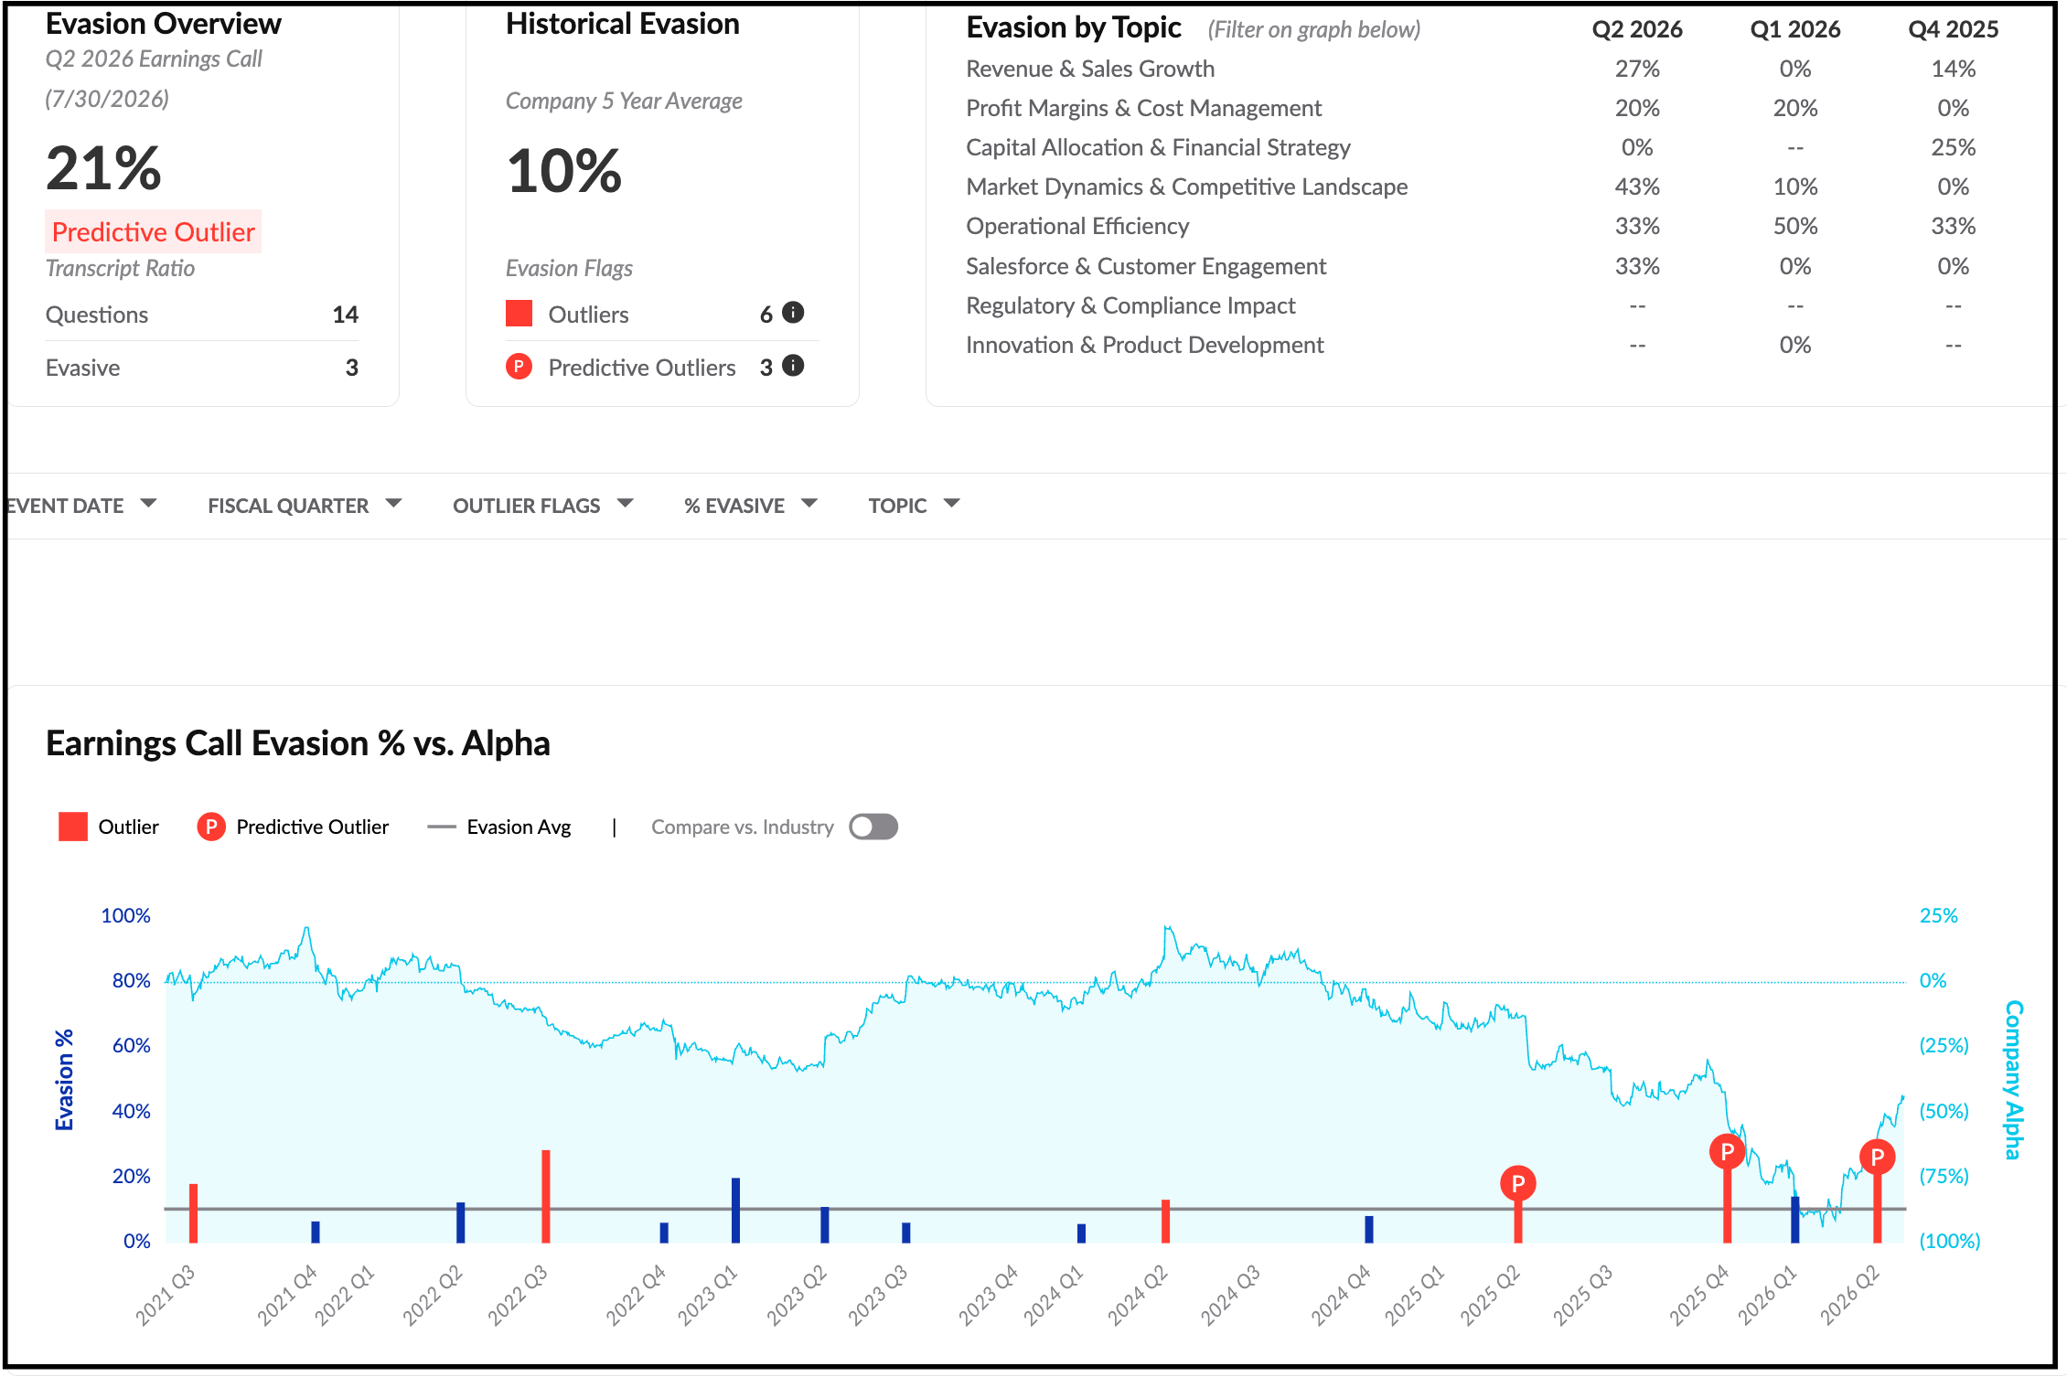
Task: Click the Evasion by Topic heading
Action: (x=1074, y=27)
